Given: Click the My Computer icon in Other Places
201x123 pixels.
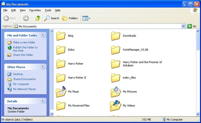Looking at the screenshot, I should [x=9, y=84].
